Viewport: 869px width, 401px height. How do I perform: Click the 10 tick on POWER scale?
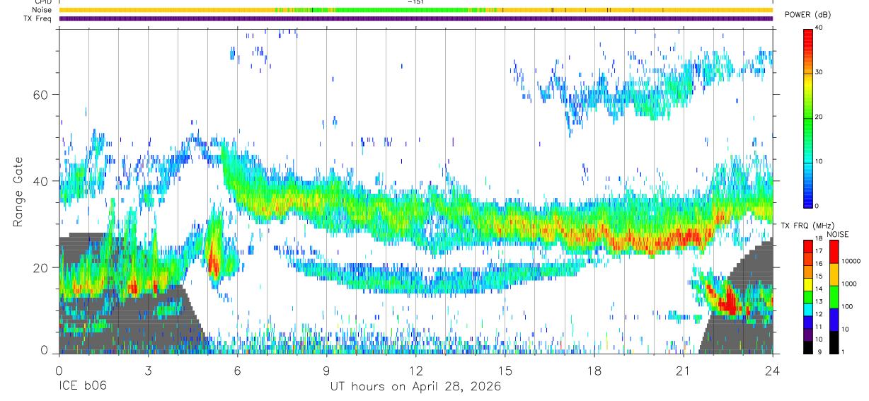point(818,161)
